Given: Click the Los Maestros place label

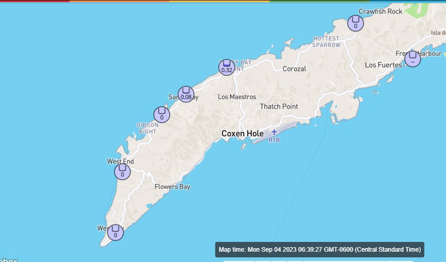Looking at the screenshot, I should pos(237,97).
